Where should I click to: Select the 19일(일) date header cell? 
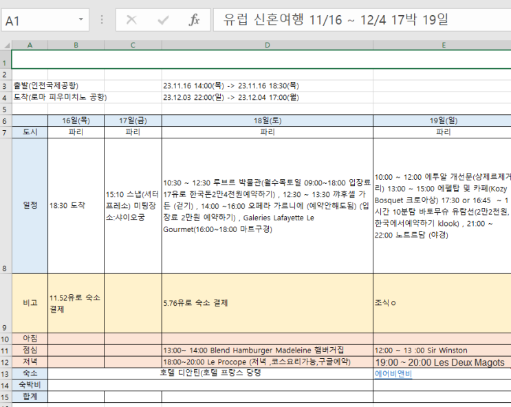pos(442,121)
